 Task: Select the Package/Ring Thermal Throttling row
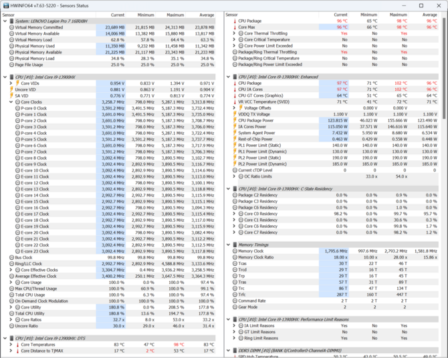pyautogui.click(x=335, y=52)
